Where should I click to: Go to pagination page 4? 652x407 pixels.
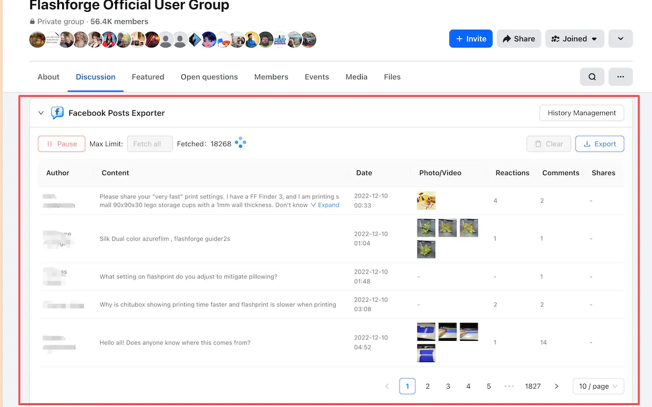point(469,386)
